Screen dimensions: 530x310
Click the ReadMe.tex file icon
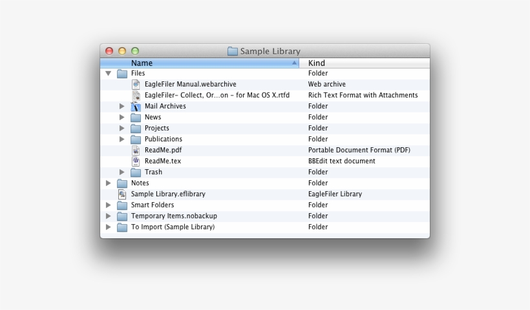136,161
